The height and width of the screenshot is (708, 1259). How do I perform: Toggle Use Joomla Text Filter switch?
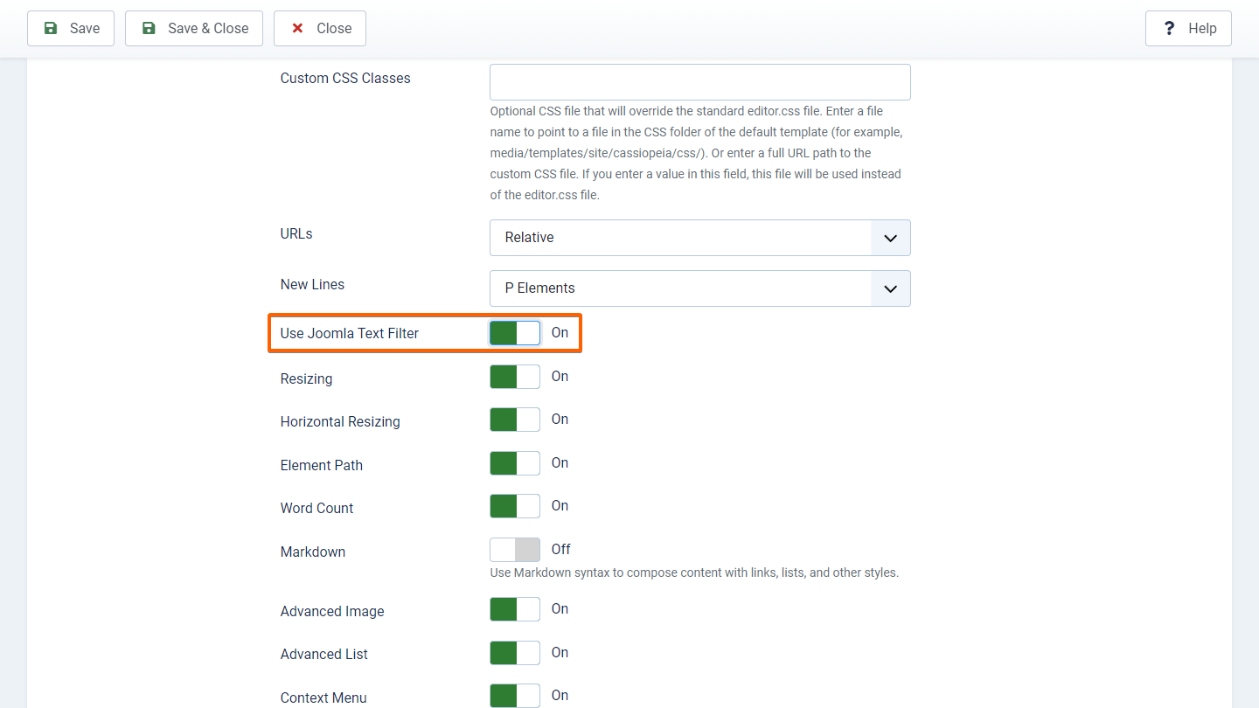click(x=515, y=333)
